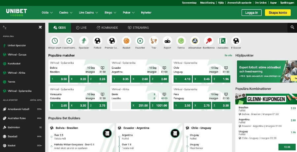Open the Se alla link
The image size is (297, 152).
coord(228,56)
